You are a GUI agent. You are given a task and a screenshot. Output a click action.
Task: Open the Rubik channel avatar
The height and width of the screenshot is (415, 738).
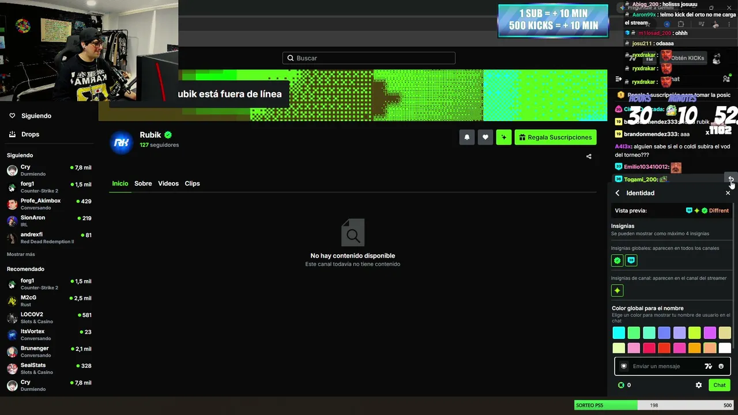click(121, 142)
